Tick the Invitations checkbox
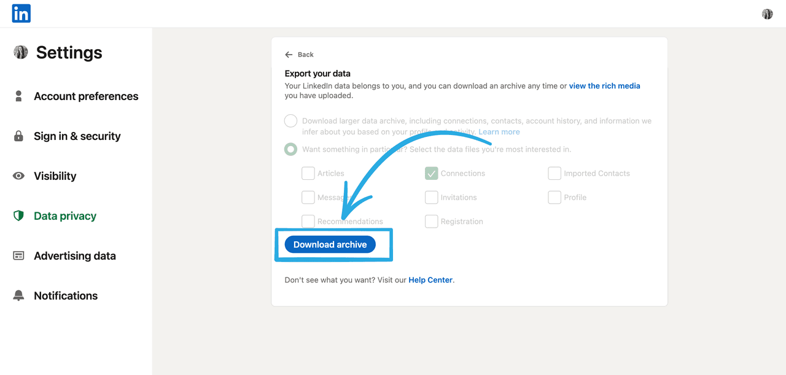This screenshot has width=786, height=375. [x=431, y=198]
